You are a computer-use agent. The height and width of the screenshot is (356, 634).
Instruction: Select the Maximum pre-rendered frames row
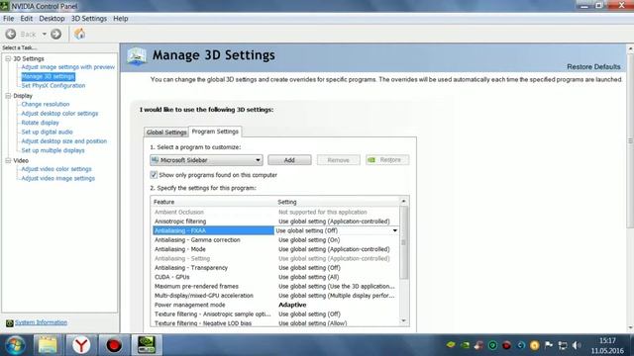(x=275, y=286)
